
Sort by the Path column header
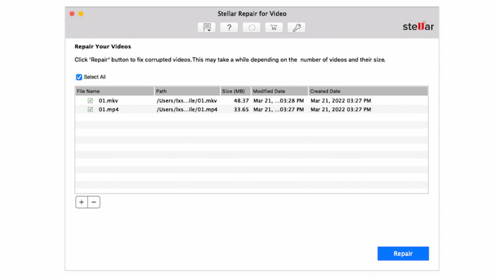(x=186, y=91)
